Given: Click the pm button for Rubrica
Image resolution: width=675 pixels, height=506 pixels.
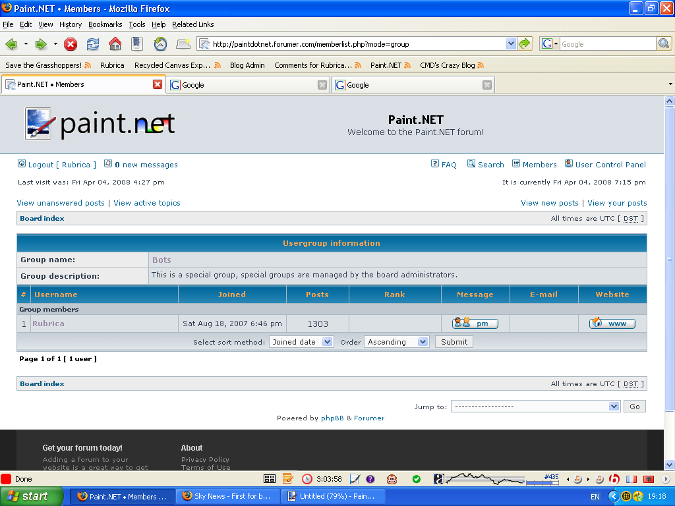Looking at the screenshot, I should tap(475, 323).
